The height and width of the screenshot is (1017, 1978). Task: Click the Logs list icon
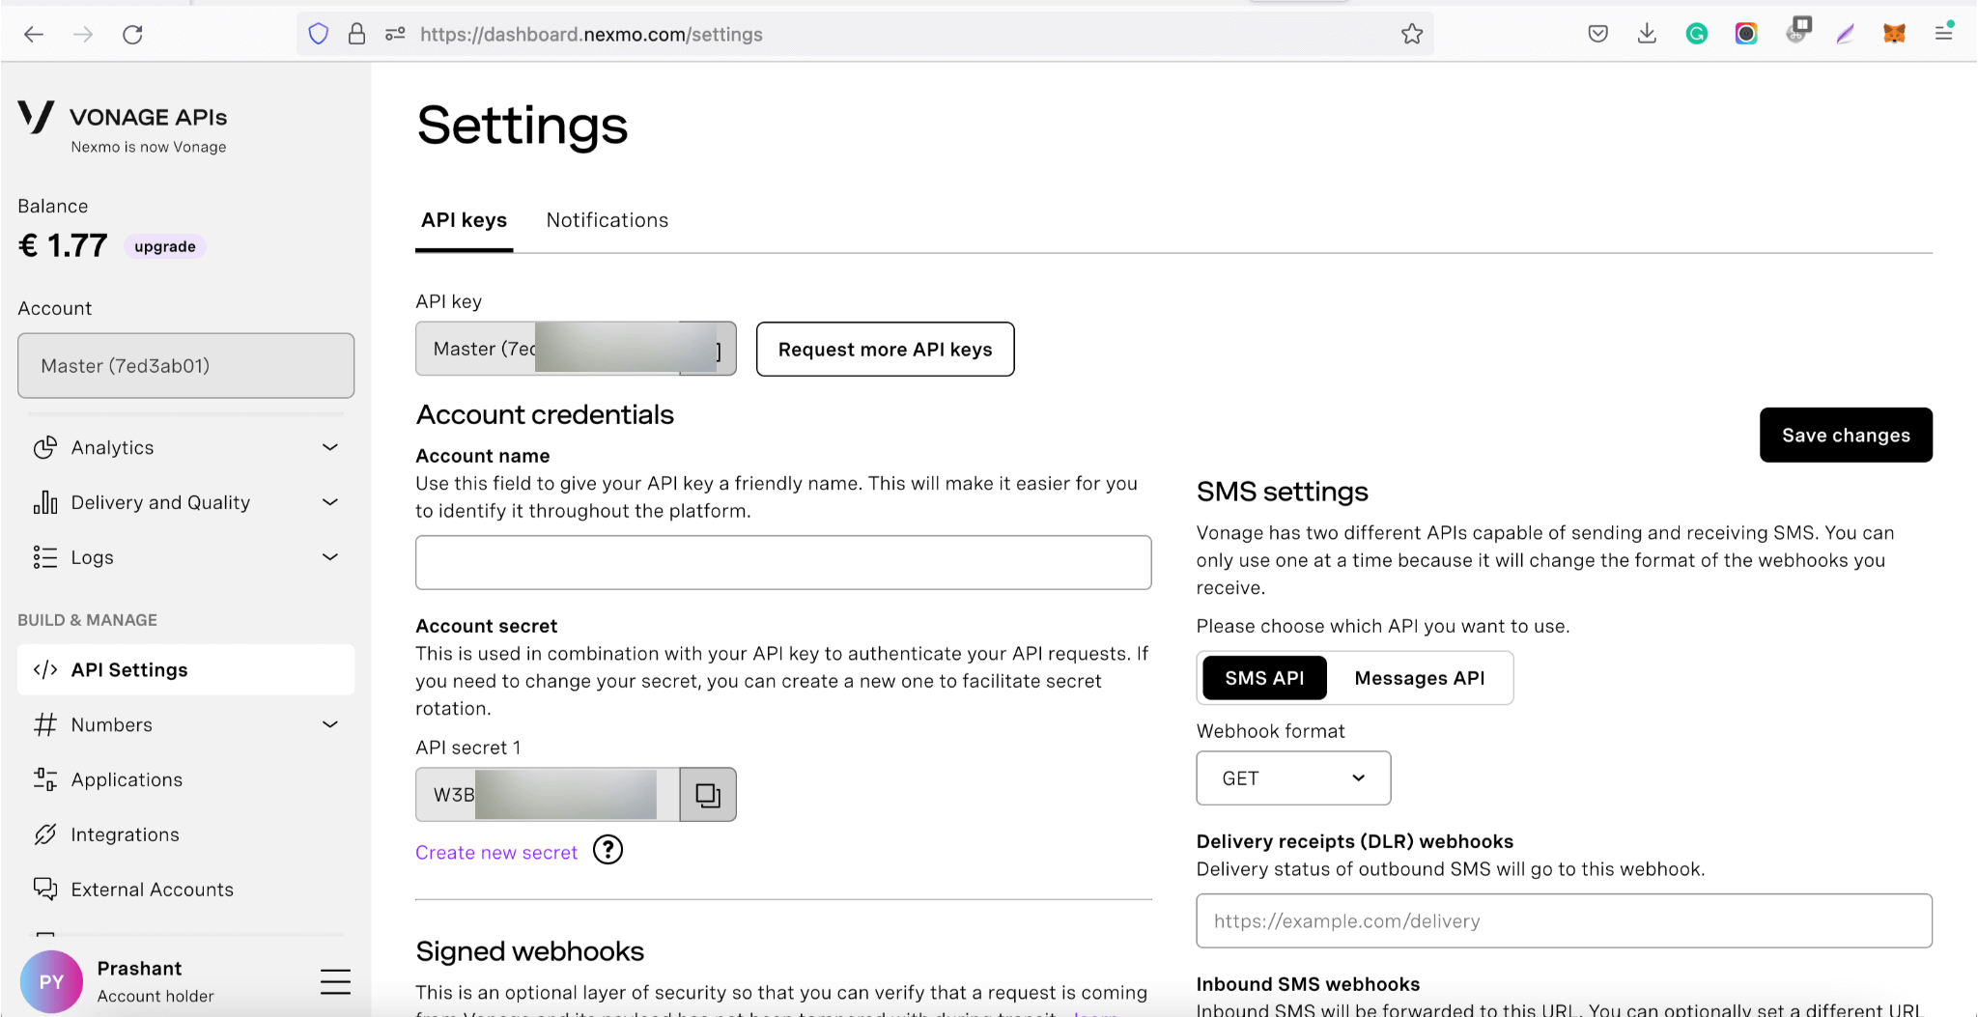point(44,557)
